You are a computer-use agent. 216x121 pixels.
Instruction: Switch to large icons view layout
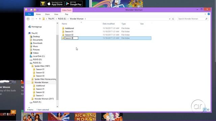click(x=208, y=110)
